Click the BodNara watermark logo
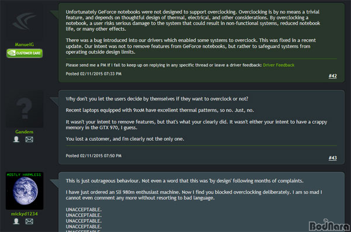The image size is (351, 232). point(329,226)
